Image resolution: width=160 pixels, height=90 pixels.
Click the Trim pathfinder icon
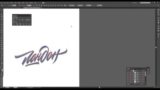pyautogui.click(x=17, y=24)
